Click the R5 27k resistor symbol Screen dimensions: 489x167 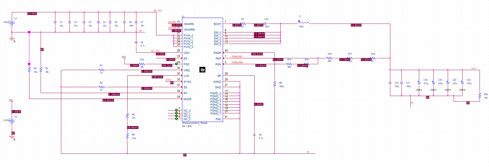pos(127,116)
